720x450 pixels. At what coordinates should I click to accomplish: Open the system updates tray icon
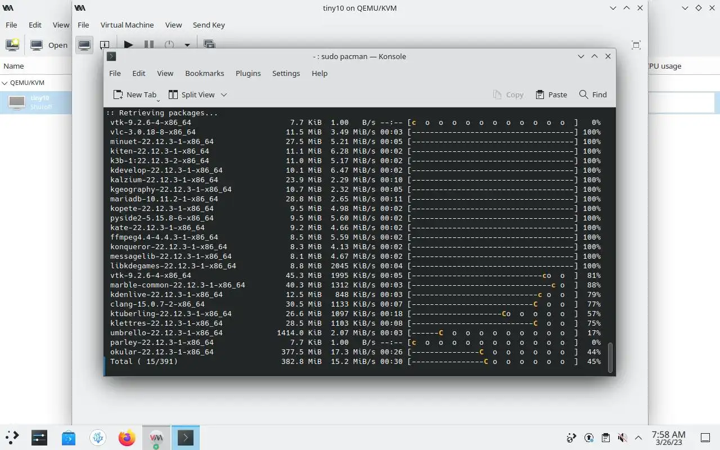pos(589,438)
